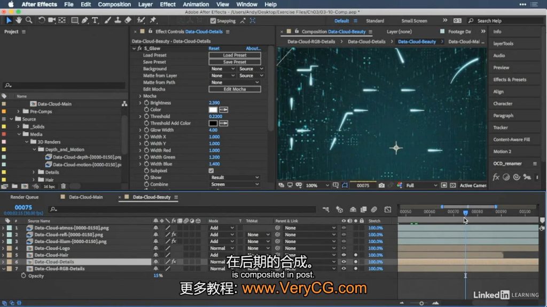Create new composition from Project panel footer

tap(25, 186)
